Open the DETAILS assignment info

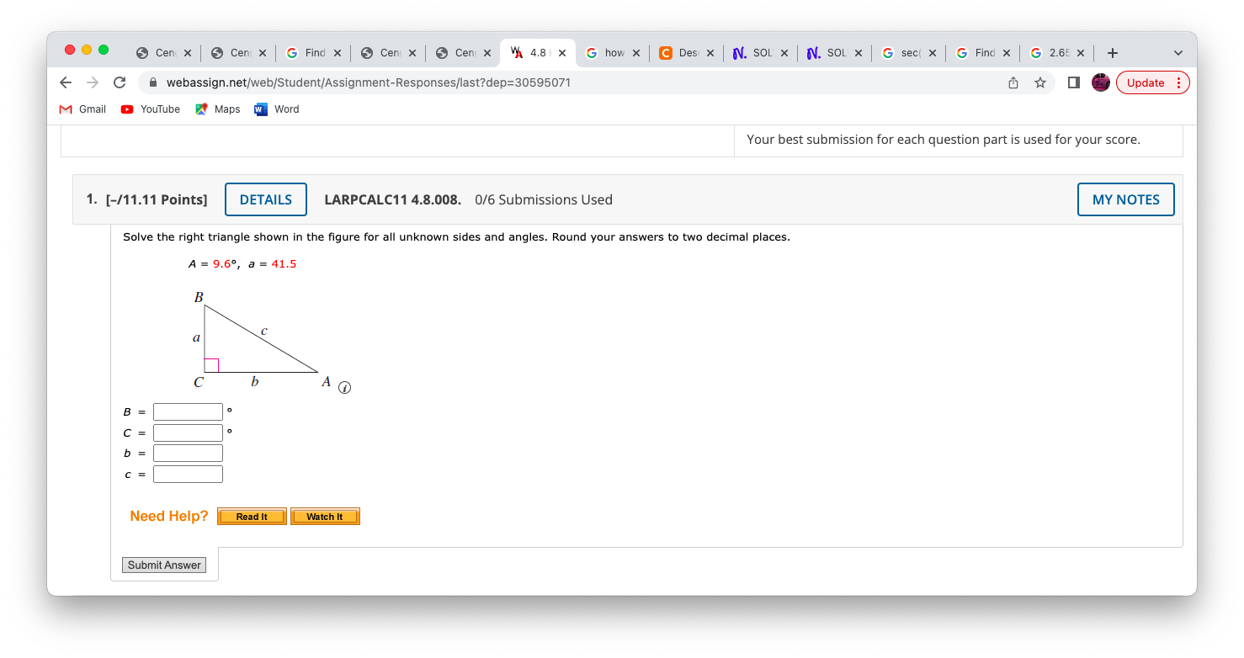click(265, 199)
